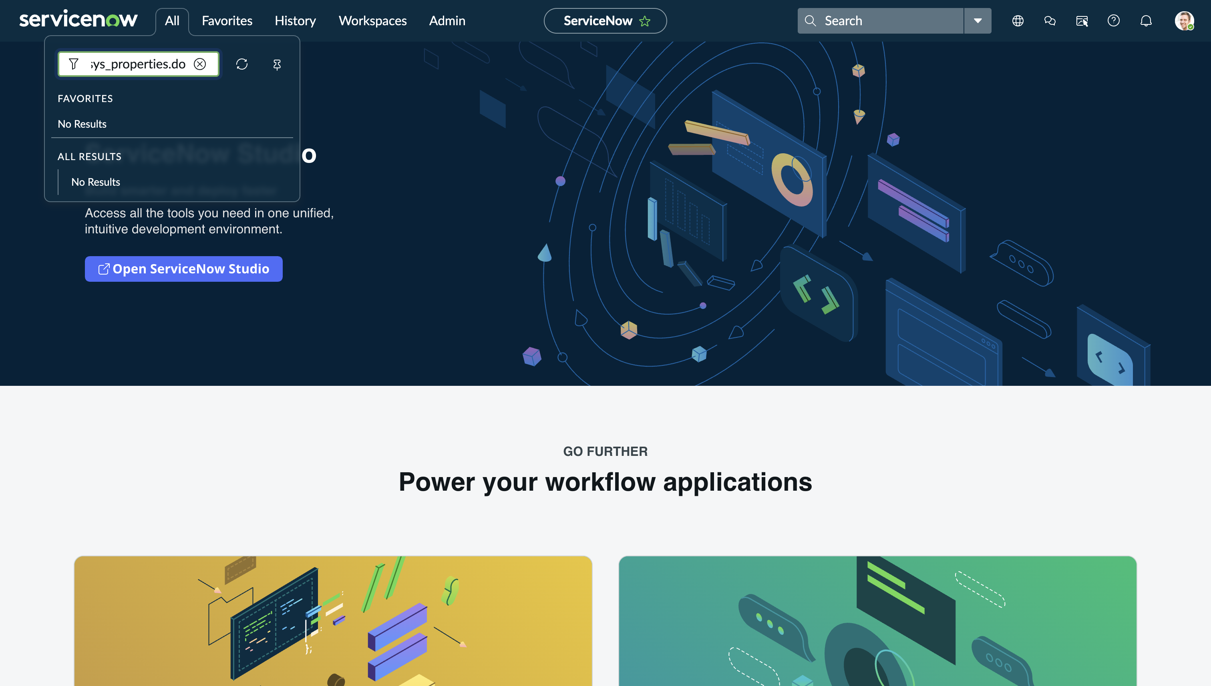Favorite the ServiceNow page with the star
Screen dimensions: 1211x686
tap(644, 21)
